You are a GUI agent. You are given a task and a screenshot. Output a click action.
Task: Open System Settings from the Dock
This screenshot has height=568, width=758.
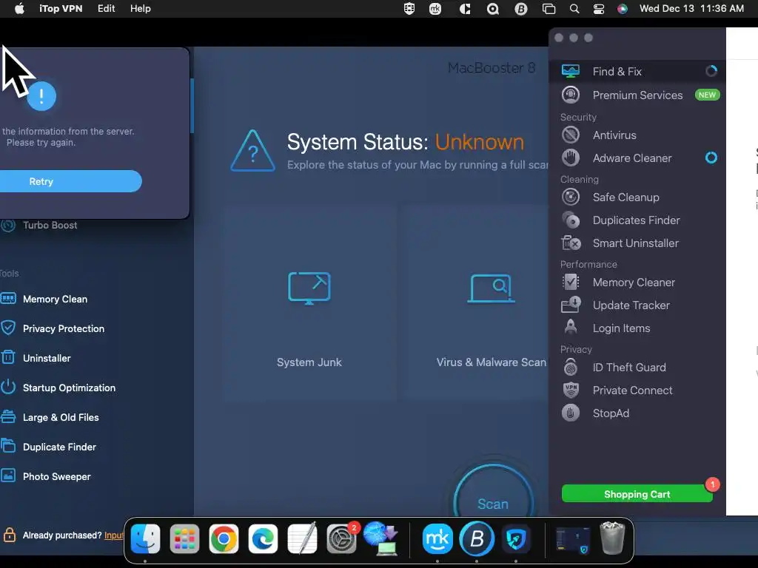(341, 538)
